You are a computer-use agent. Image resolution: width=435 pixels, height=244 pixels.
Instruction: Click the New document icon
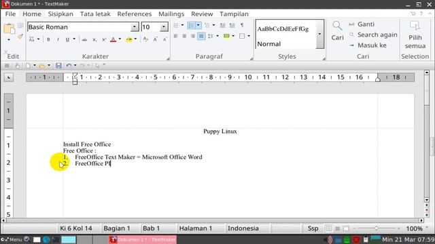tap(28, 66)
